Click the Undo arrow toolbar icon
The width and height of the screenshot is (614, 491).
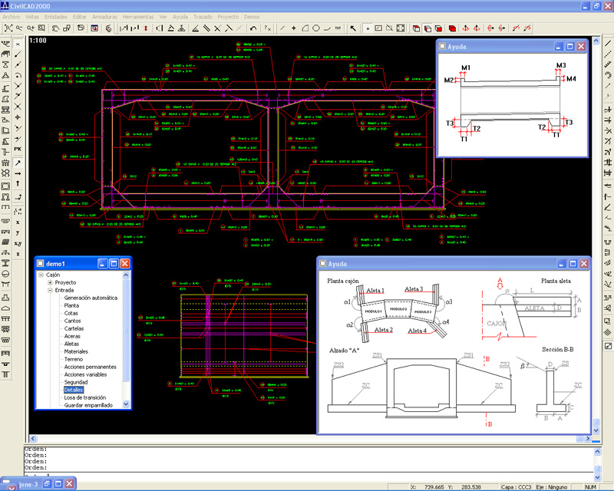(253, 28)
